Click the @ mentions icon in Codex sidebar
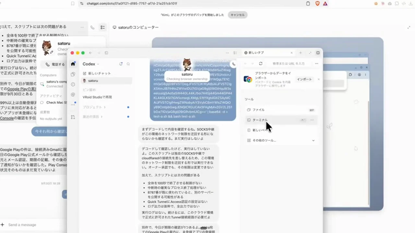Viewport: 415px width, 233px height. [73, 95]
